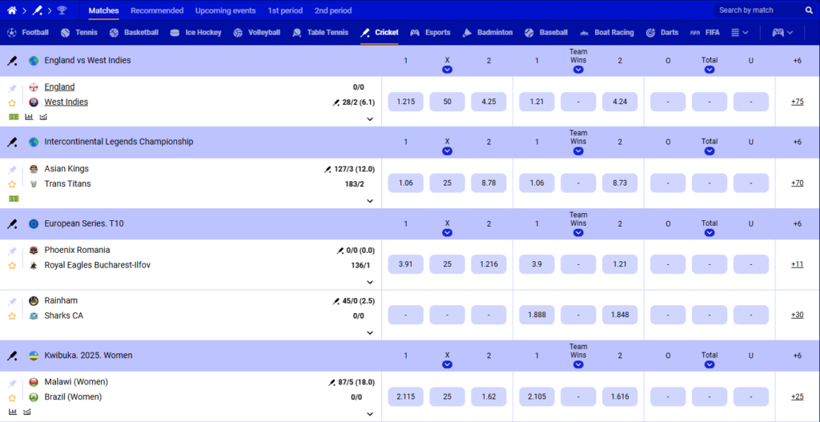
Task: Select Royal Eagles odds 1.216
Action: 489,264
